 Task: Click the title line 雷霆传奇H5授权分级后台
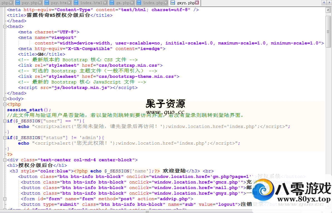point(60,15)
